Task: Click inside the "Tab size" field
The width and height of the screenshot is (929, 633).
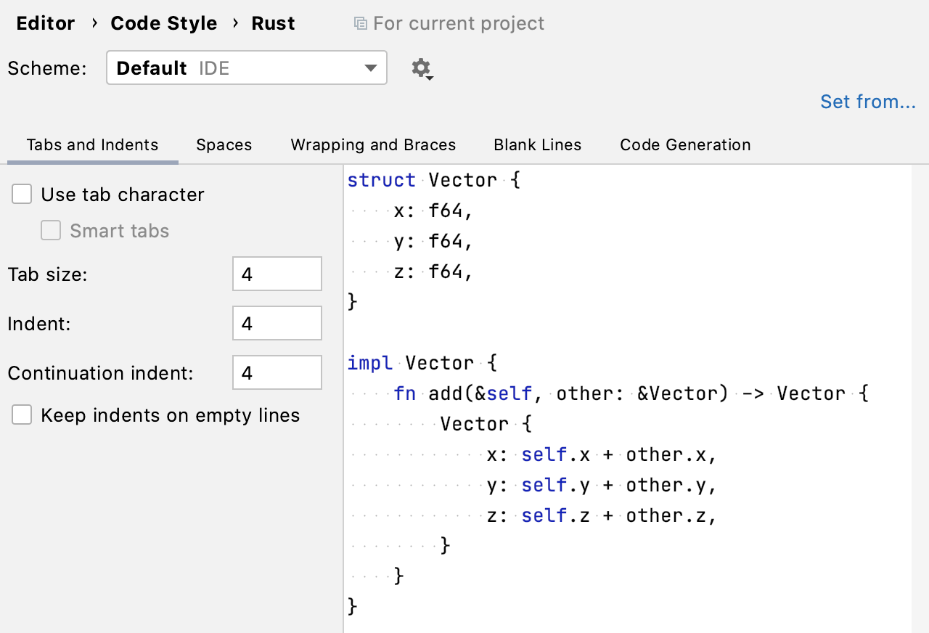Action: (277, 274)
